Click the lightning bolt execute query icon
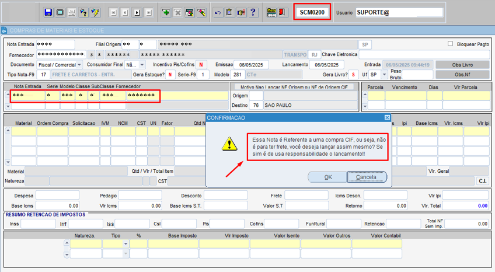This screenshot has width=495, height=272. [x=95, y=12]
